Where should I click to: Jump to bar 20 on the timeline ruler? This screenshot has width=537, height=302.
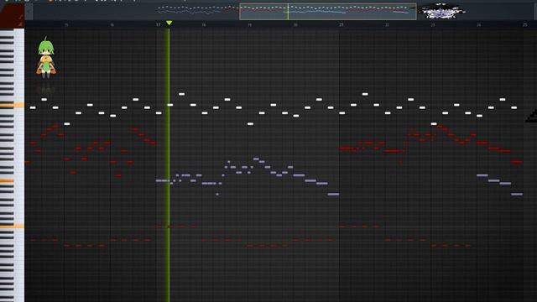(295, 25)
